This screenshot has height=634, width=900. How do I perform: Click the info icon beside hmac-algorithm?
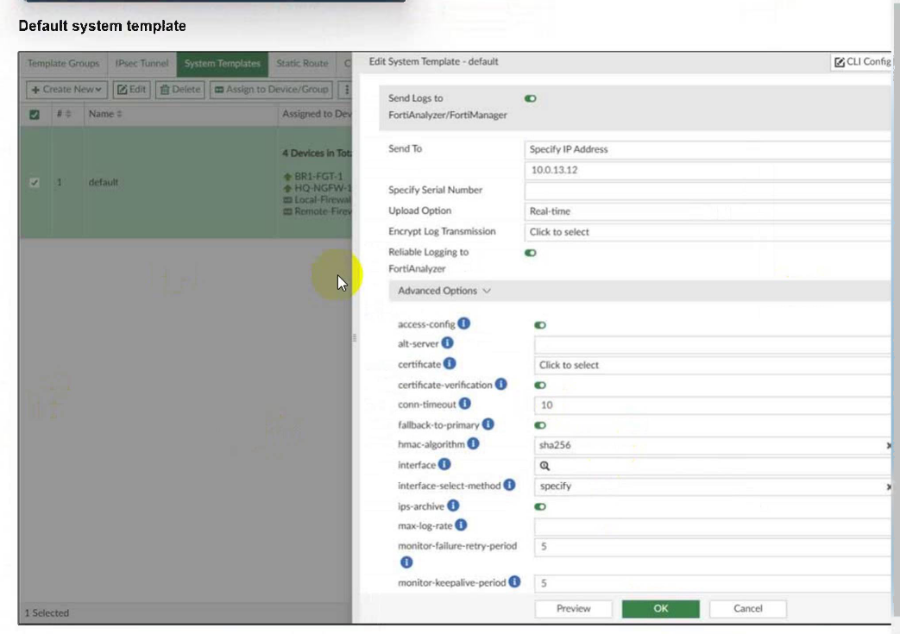(x=473, y=443)
